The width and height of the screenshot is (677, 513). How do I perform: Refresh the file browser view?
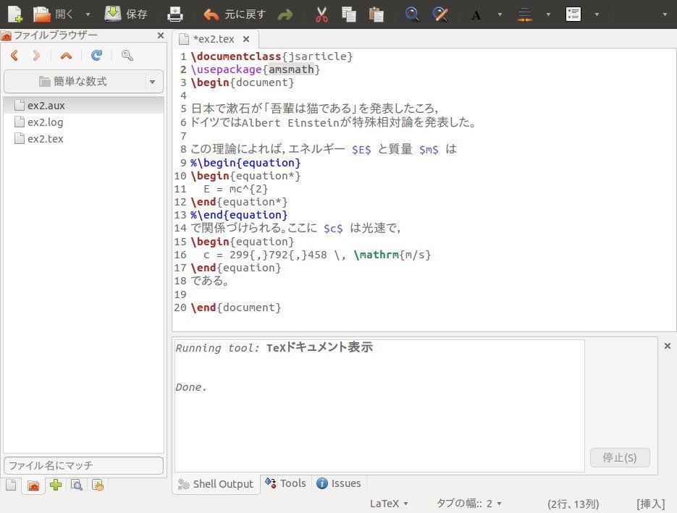point(97,55)
